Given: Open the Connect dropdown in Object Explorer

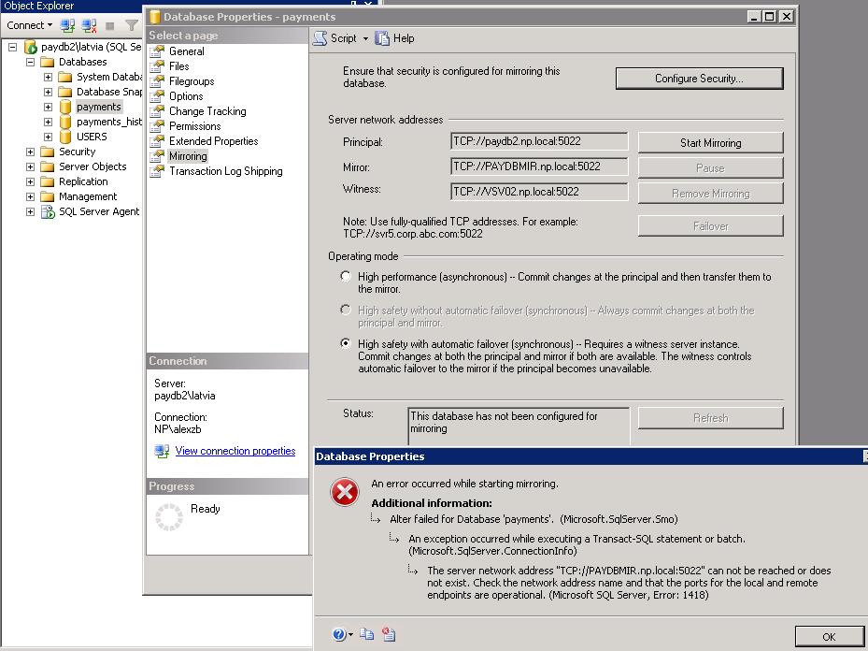Looking at the screenshot, I should pyautogui.click(x=29, y=25).
